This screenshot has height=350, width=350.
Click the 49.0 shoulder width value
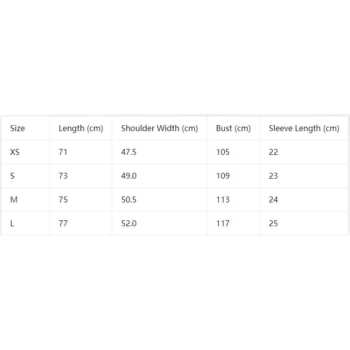pyautogui.click(x=129, y=176)
